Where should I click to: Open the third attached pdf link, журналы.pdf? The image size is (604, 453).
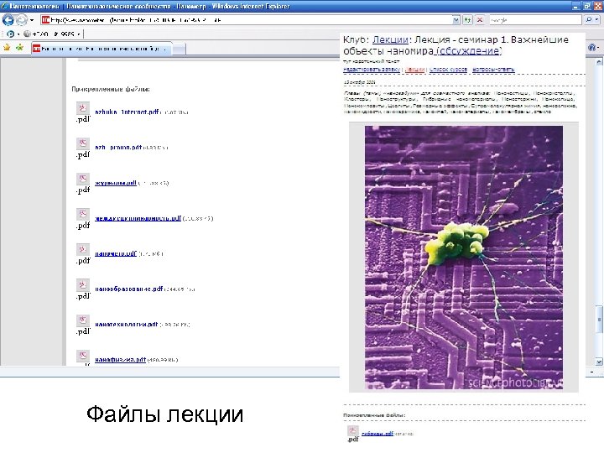(116, 183)
